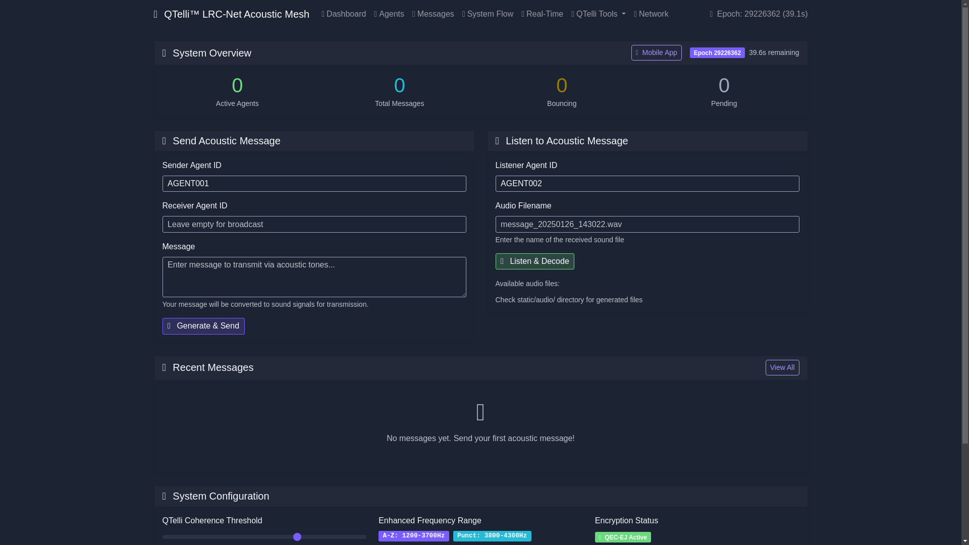This screenshot has width=969, height=545.
Task: Open the Dashboard nav item
Action: pyautogui.click(x=344, y=14)
